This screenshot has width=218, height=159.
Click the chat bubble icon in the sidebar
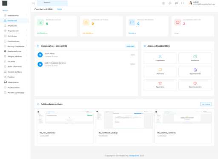tap(5, 82)
